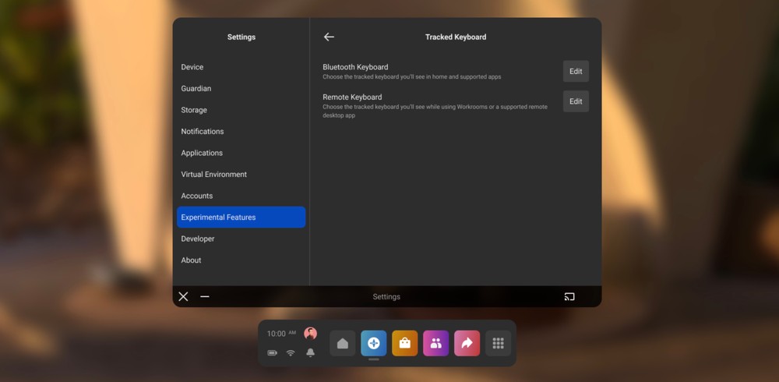Open the App Library grid icon
The width and height of the screenshot is (779, 382).
click(x=499, y=343)
